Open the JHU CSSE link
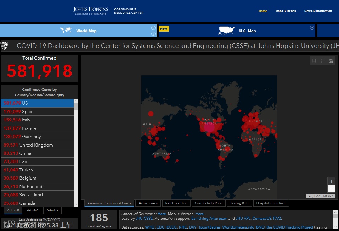 (x=144, y=219)
